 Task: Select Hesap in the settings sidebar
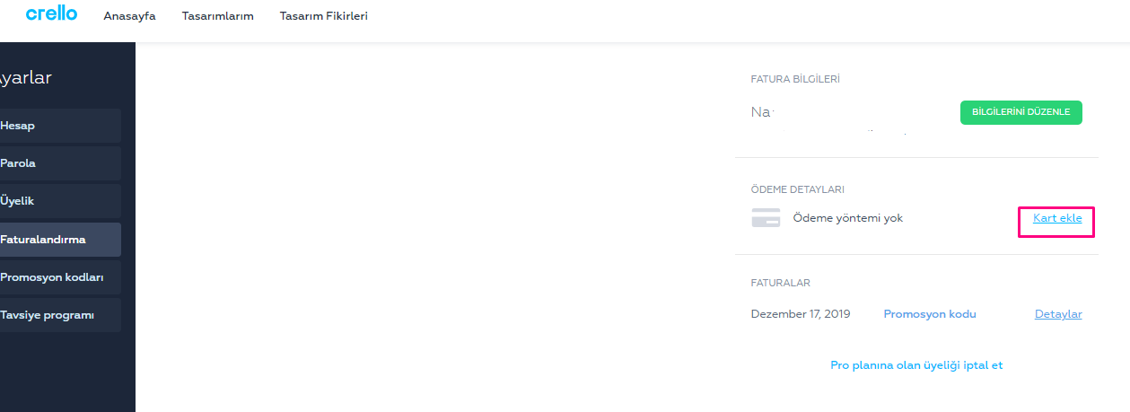pos(60,126)
